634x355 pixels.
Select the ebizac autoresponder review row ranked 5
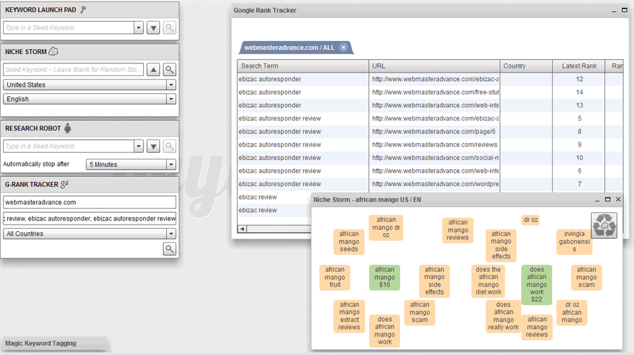tap(430, 118)
